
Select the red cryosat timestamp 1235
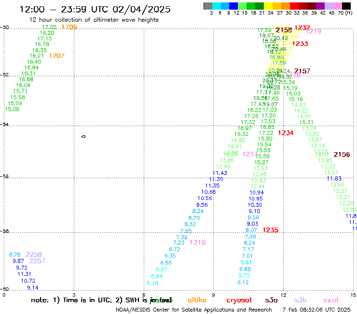point(271,230)
